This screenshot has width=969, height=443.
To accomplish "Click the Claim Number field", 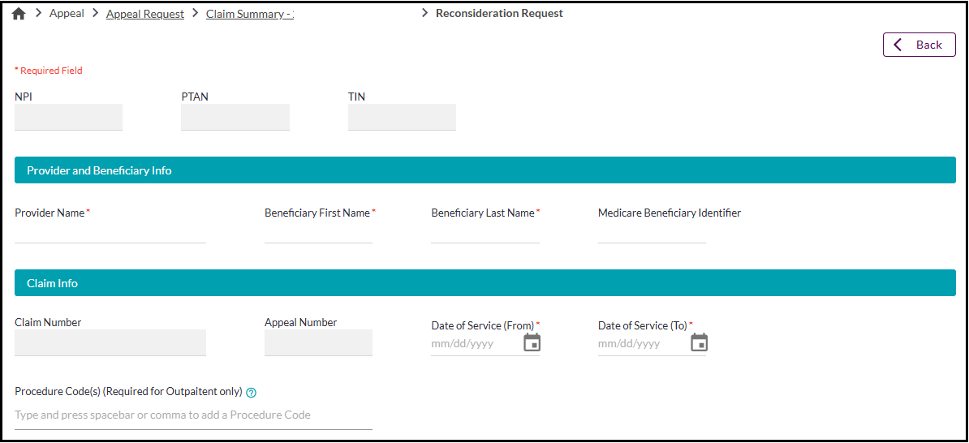I will coord(110,343).
